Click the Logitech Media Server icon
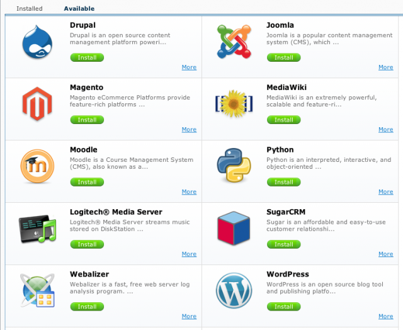This screenshot has height=330, width=403. pyautogui.click(x=37, y=229)
